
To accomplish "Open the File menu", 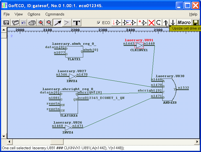I will pos(7,14).
